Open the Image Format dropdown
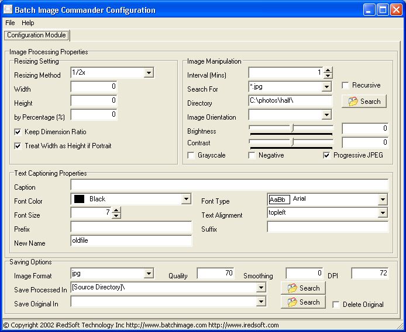 point(149,274)
